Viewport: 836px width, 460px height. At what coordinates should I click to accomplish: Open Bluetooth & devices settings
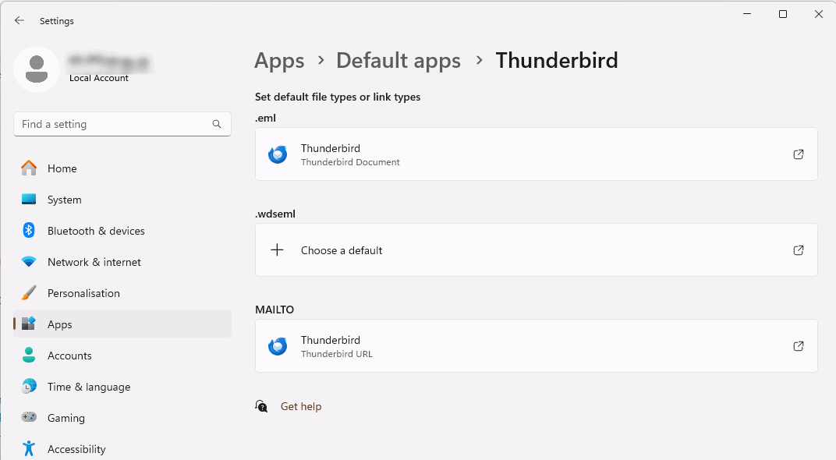point(122,231)
